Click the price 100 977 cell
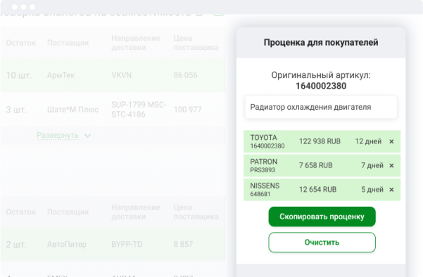 pos(187,110)
